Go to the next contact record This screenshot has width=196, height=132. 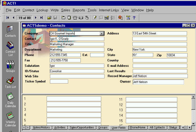point(36,18)
